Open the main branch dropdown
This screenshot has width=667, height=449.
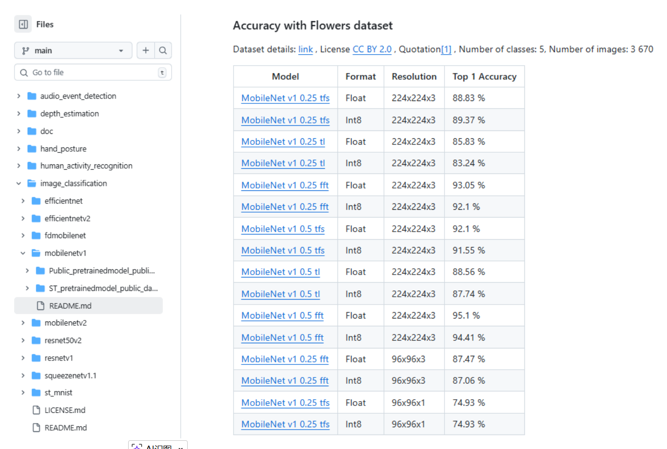point(73,50)
